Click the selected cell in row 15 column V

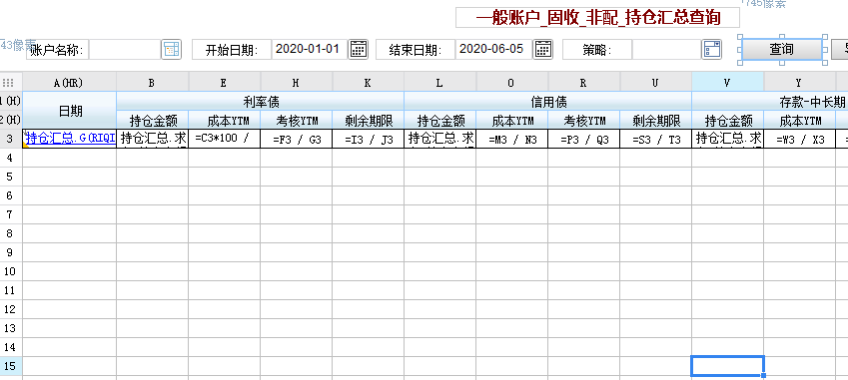click(727, 366)
